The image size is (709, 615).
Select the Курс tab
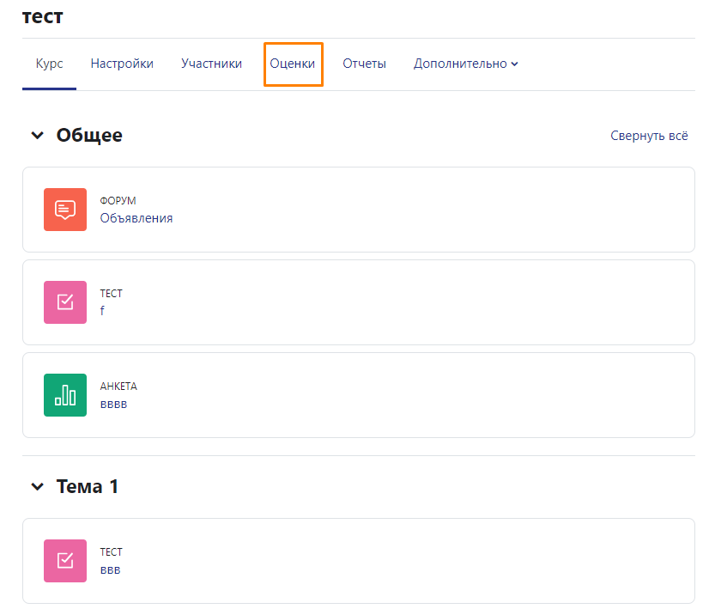pos(49,64)
